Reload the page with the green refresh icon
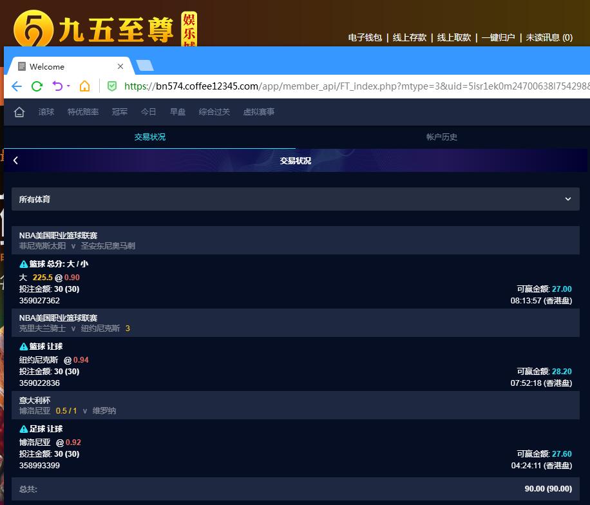Screen dimensions: 590x505 pyautogui.click(x=37, y=86)
